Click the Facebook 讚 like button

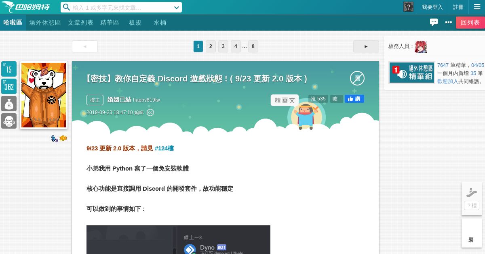[354, 99]
